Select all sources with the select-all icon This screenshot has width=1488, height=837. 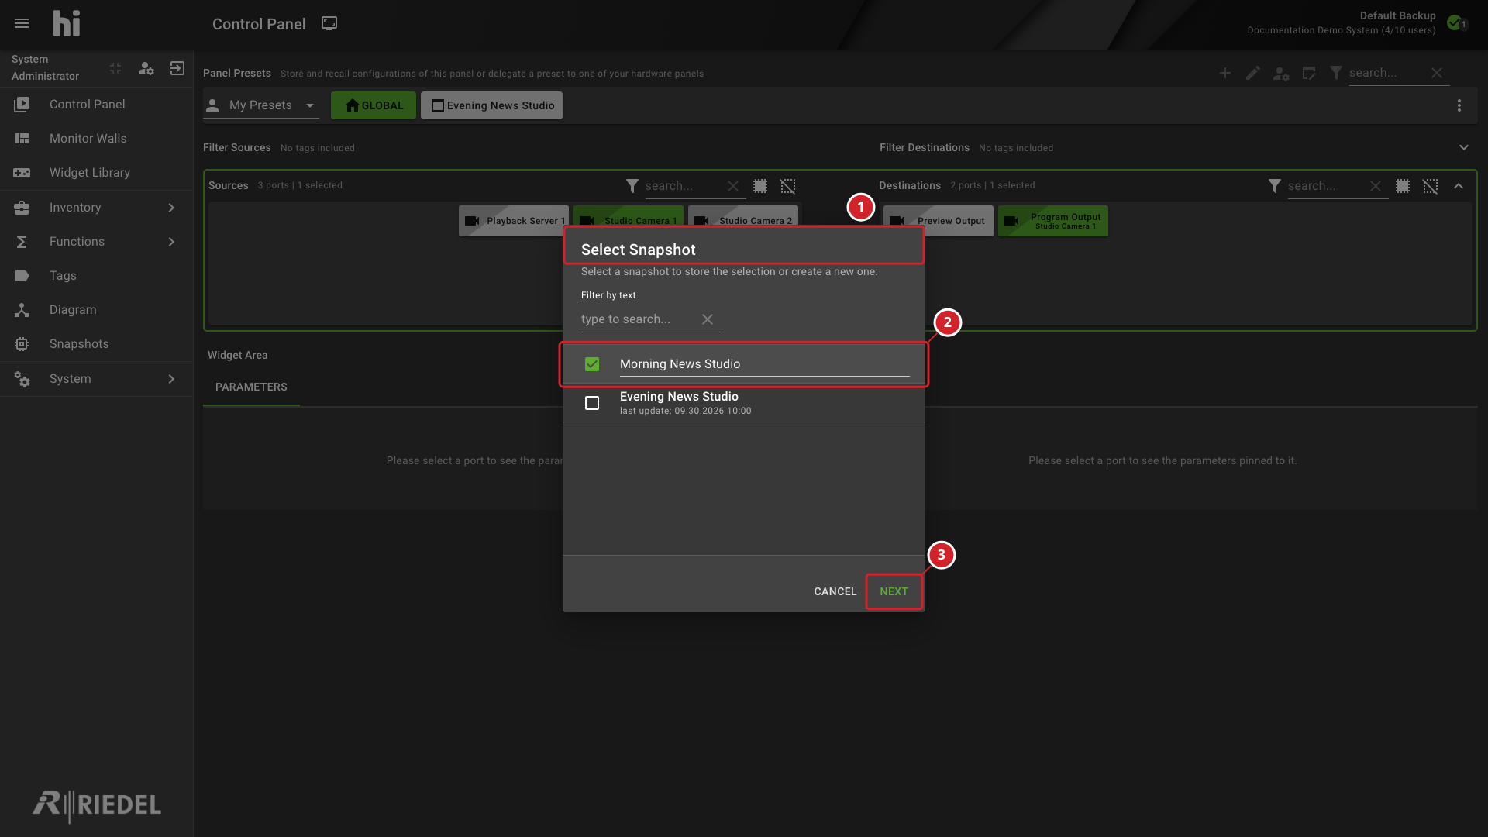[x=760, y=186]
